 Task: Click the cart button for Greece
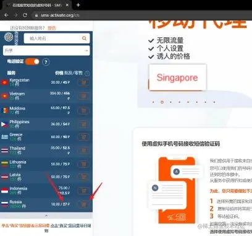point(83,137)
